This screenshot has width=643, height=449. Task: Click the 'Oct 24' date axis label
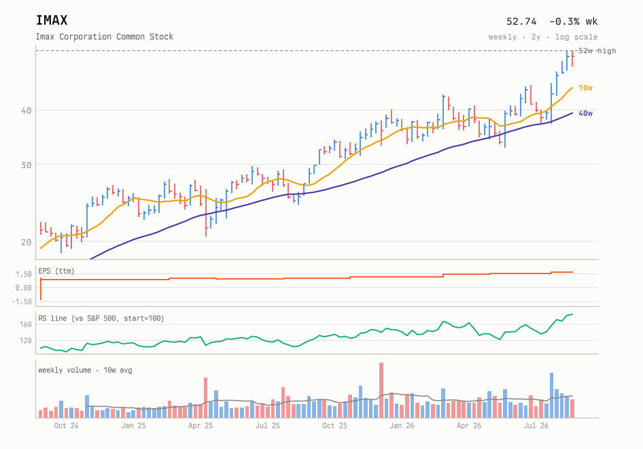point(66,426)
